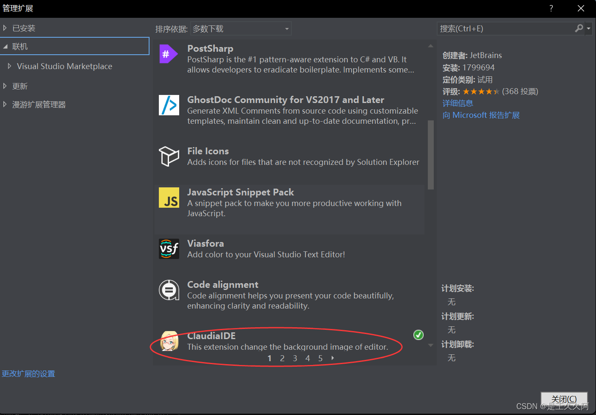Select the JavaScript Snippet Pack title
Viewport: 596px width, 415px height.
click(241, 192)
